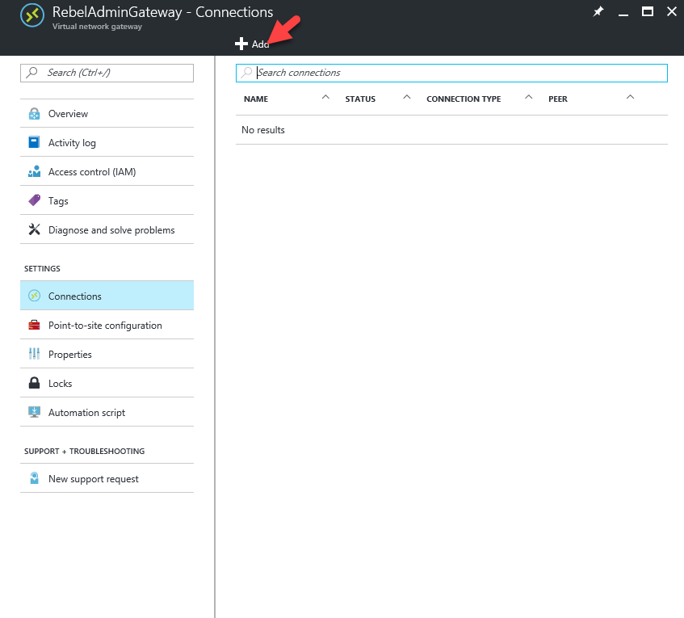Click the Access control people icon
Image resolution: width=684 pixels, height=618 pixels.
34,171
